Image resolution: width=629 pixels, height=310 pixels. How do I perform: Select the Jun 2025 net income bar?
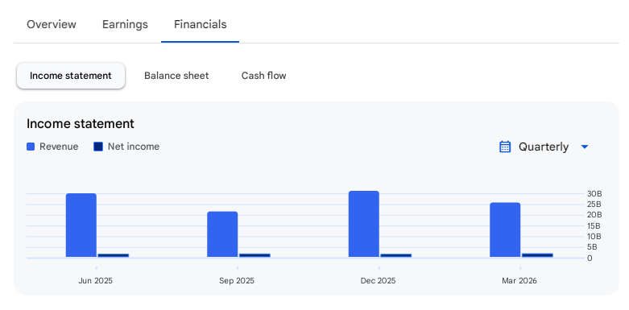click(113, 255)
